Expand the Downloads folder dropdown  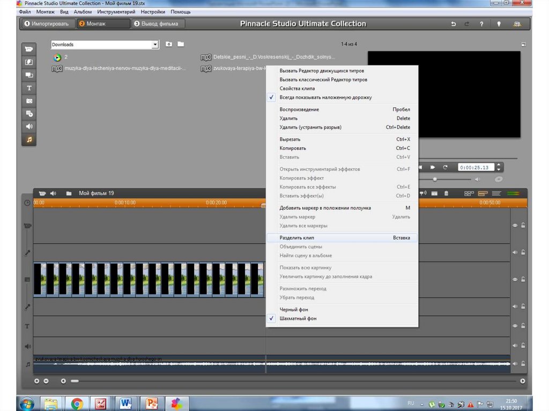pyautogui.click(x=155, y=44)
